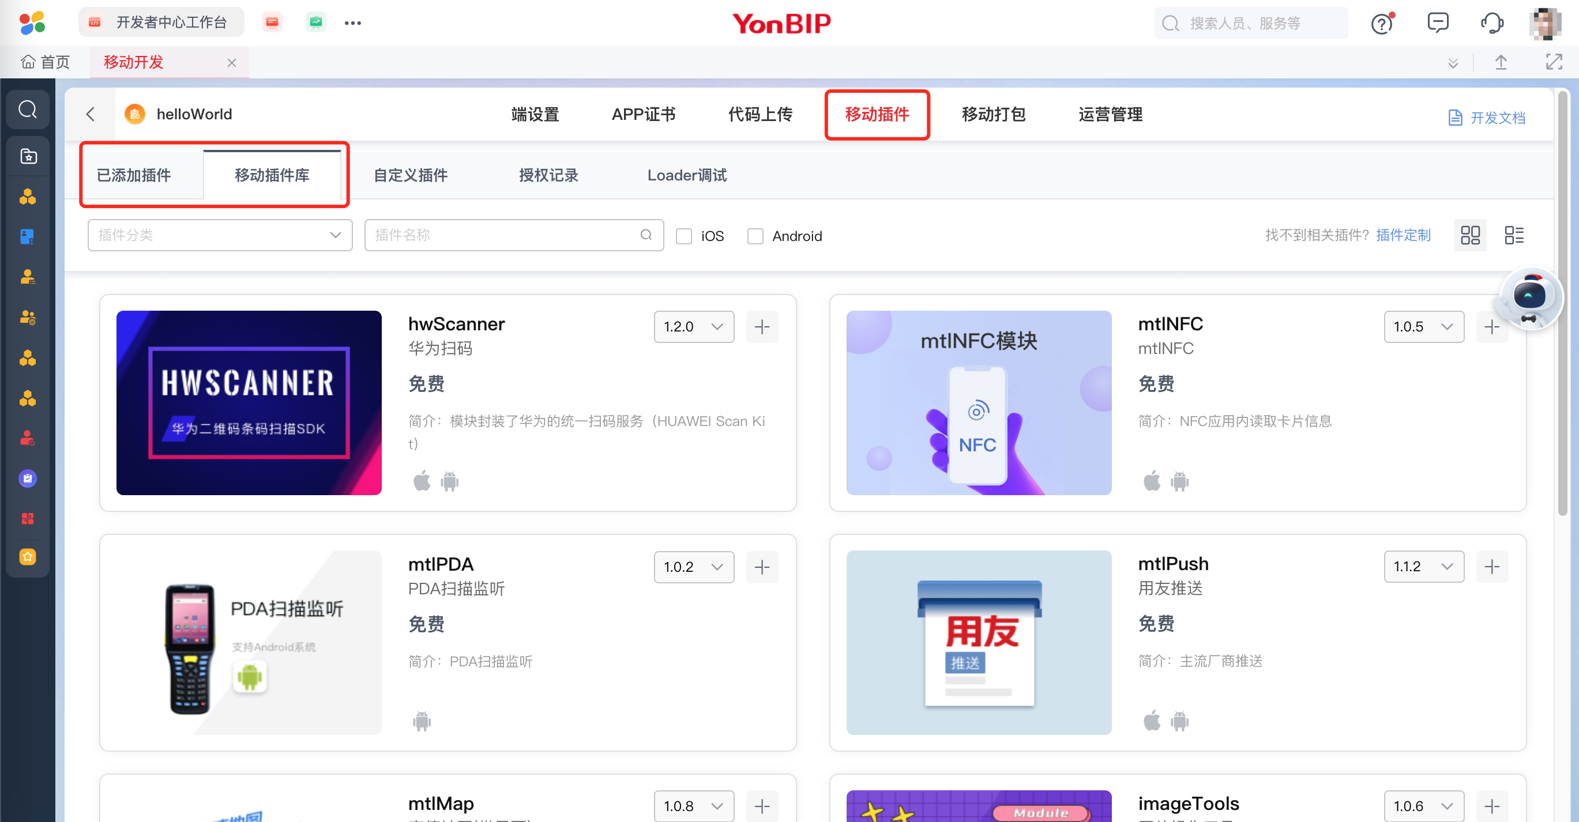This screenshot has width=1579, height=822.
Task: Open the 自定义插件 sub-tab
Action: pyautogui.click(x=410, y=175)
